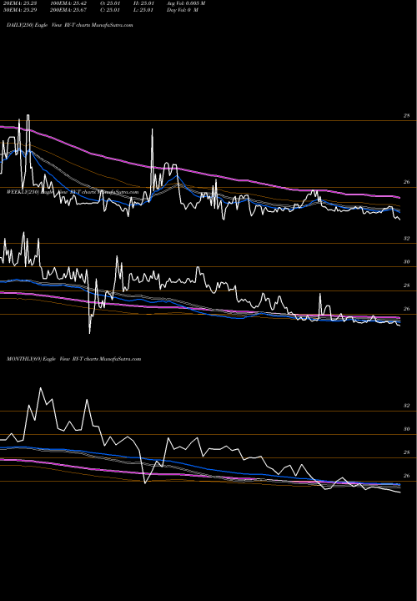Viewport: 417px width, 601px height.
Task: Select the 20EMA value in the header
Action: click(x=19, y=3)
